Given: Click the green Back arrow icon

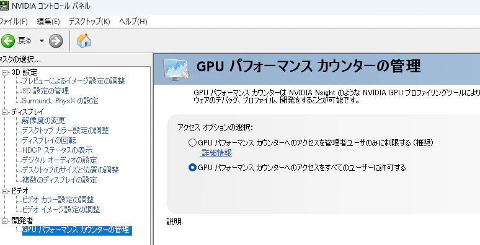Looking at the screenshot, I should [x=8, y=41].
